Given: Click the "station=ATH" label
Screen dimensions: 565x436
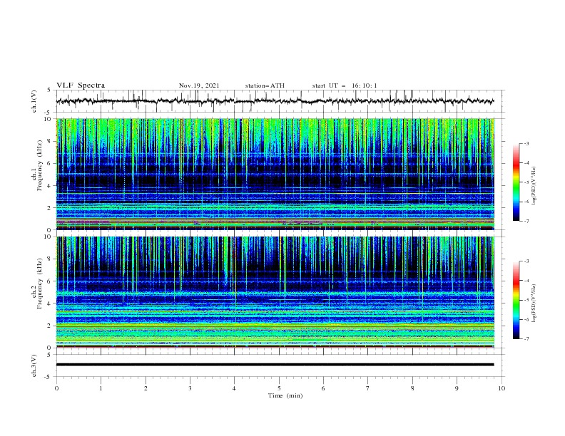Looking at the screenshot, I should (x=265, y=85).
